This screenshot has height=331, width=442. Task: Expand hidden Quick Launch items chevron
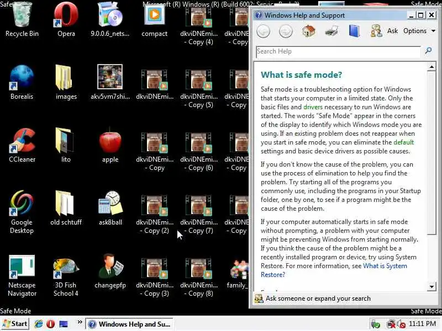[80, 322]
